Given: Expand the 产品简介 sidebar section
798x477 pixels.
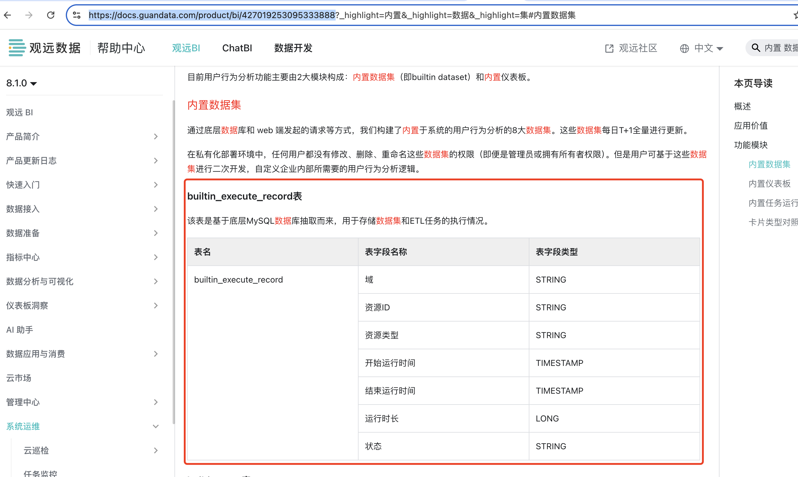Looking at the screenshot, I should [x=156, y=136].
